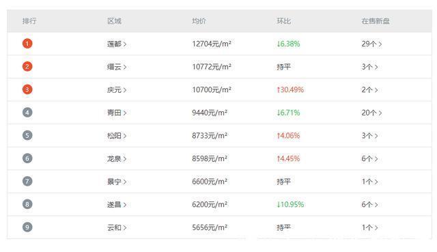
Task: Click the 环比 column header
Action: pyautogui.click(x=284, y=21)
